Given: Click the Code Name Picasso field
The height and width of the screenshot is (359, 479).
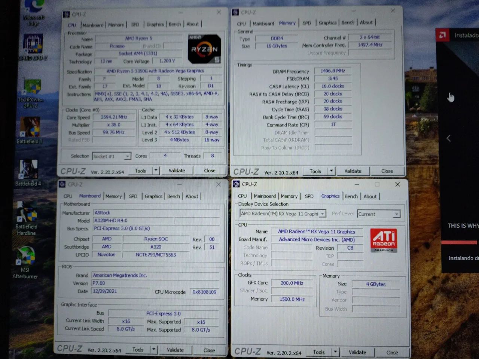Looking at the screenshot, I should (117, 46).
